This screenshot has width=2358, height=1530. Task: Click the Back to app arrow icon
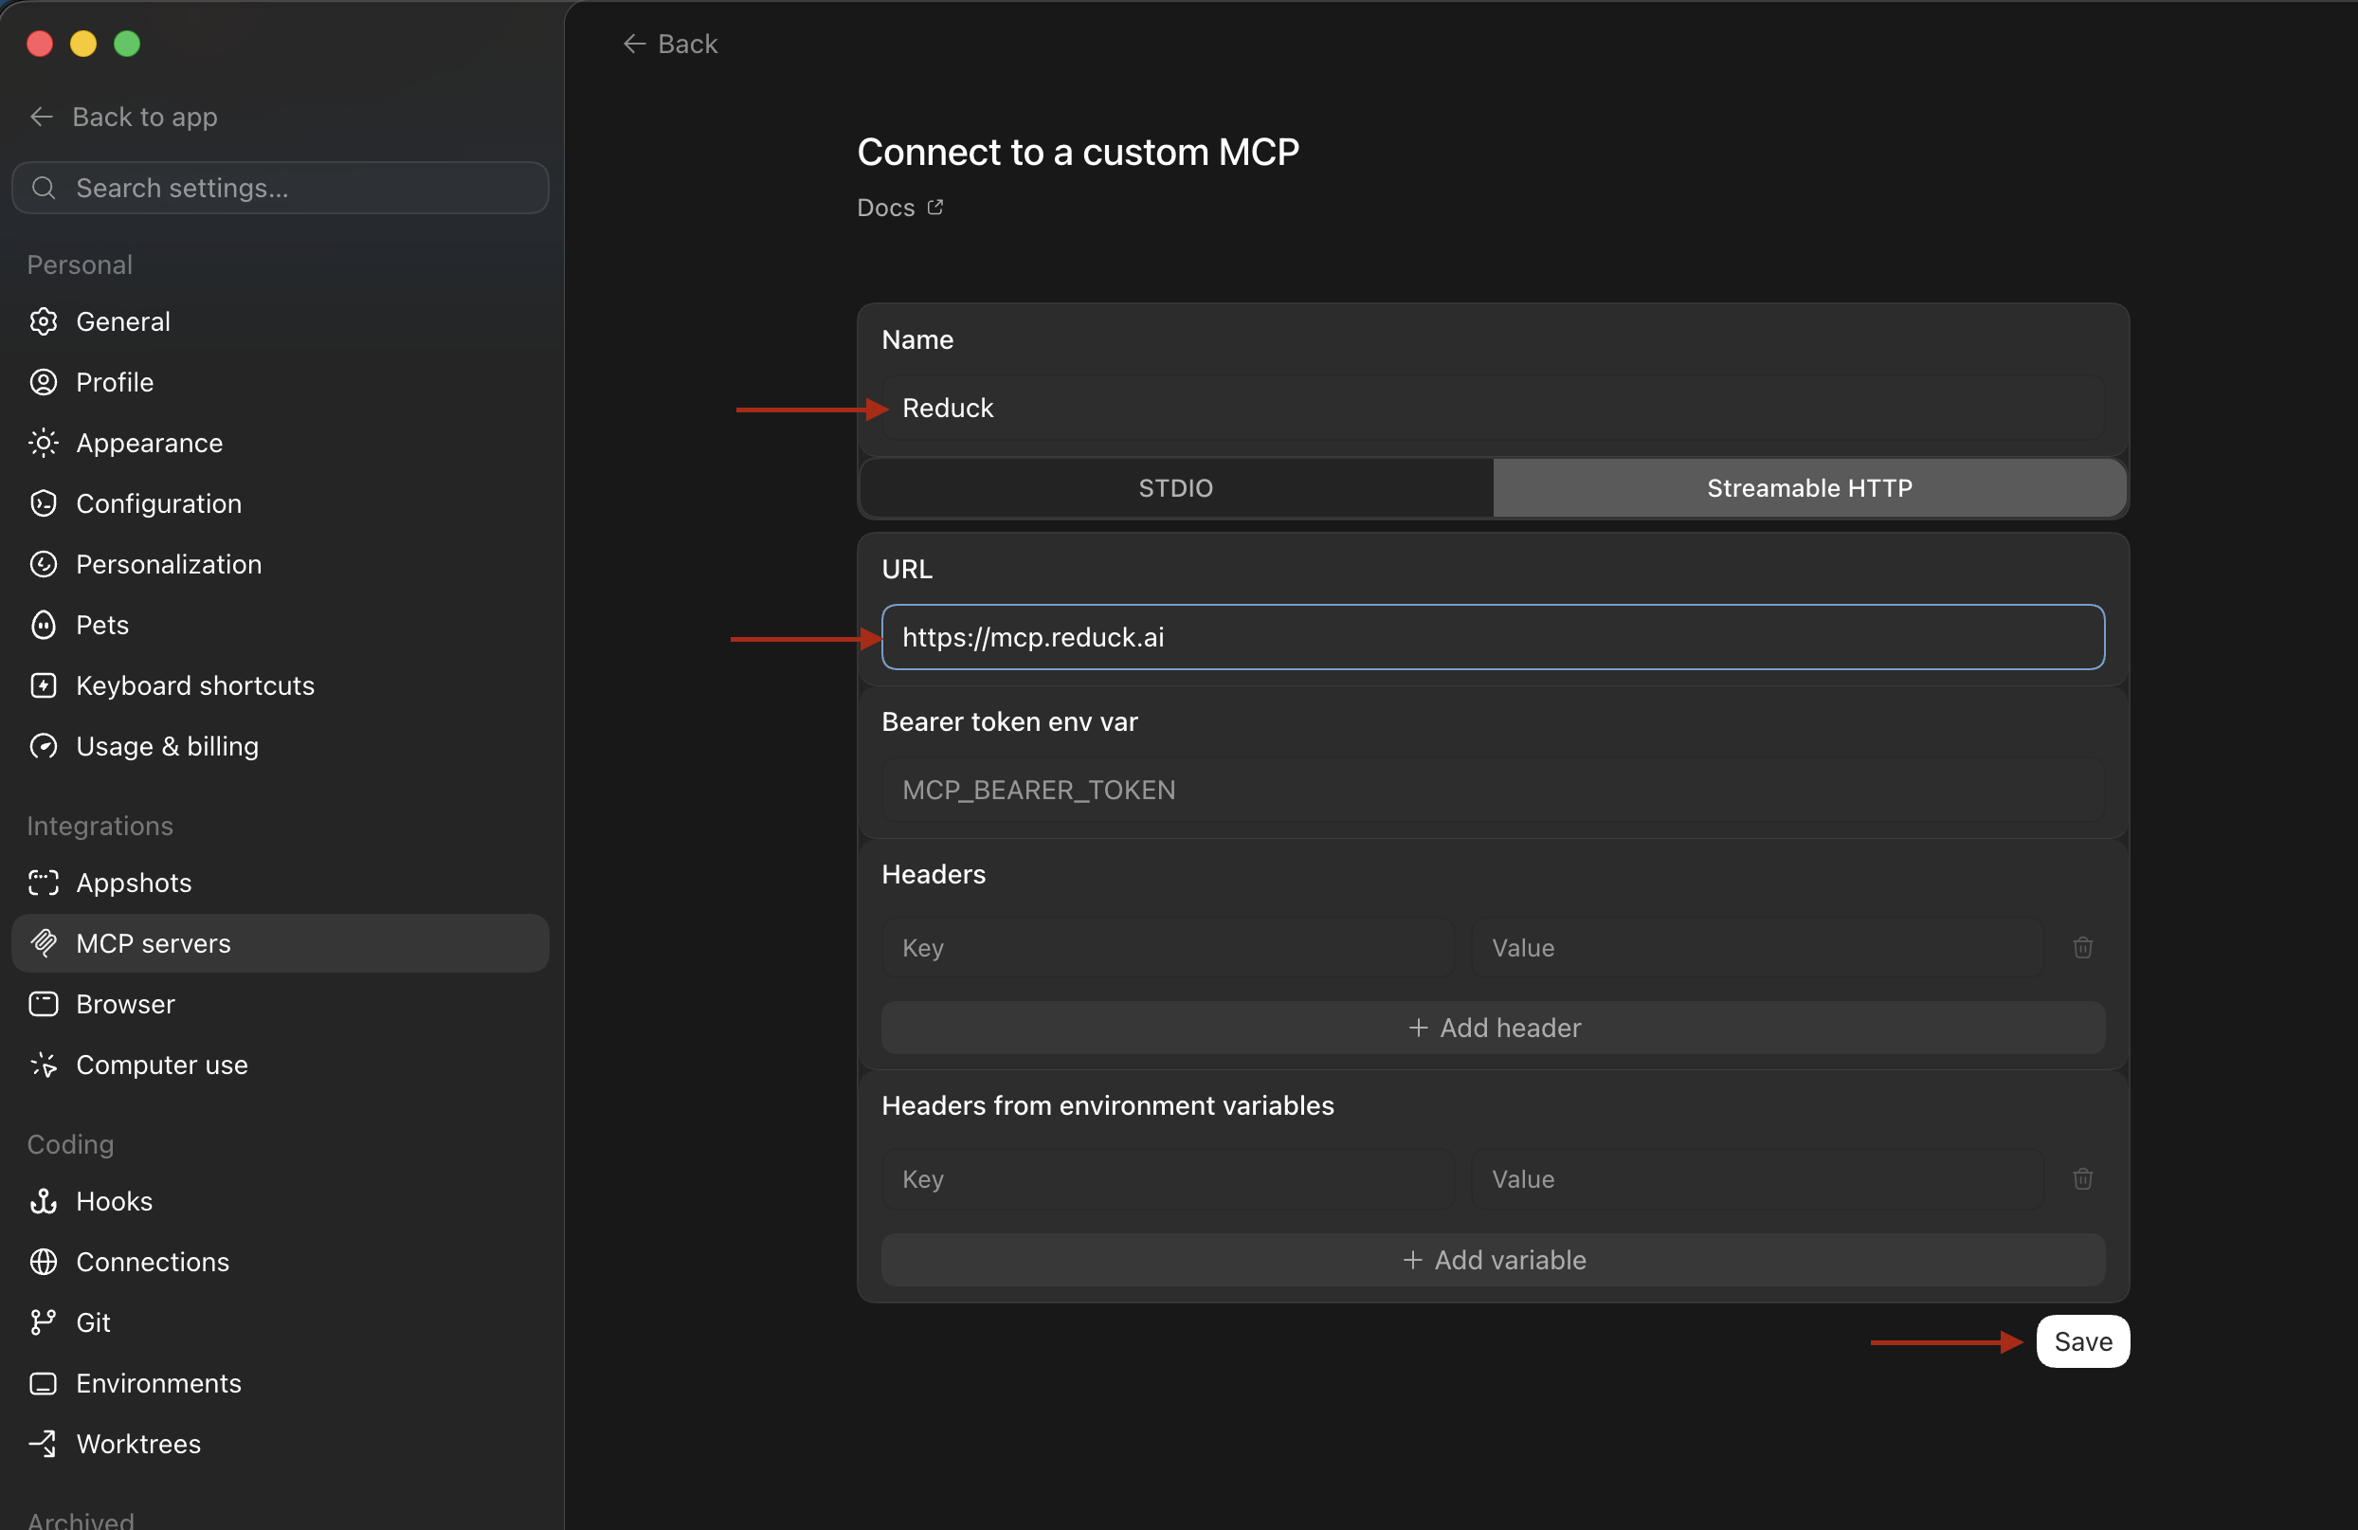pyautogui.click(x=42, y=117)
